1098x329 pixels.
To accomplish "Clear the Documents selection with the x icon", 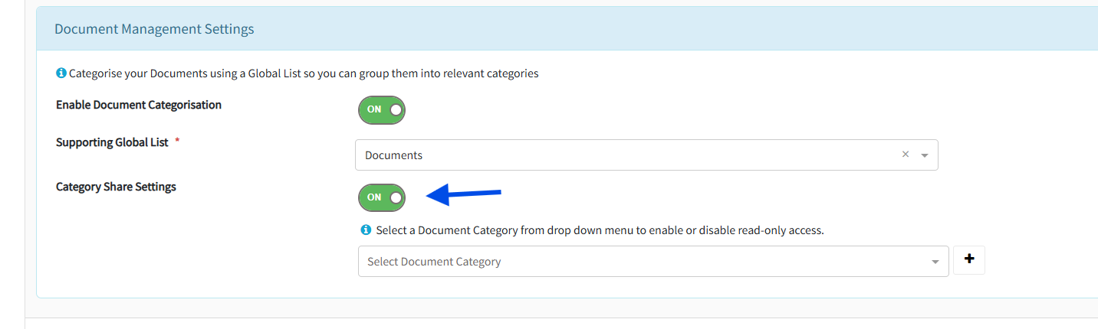I will (905, 155).
